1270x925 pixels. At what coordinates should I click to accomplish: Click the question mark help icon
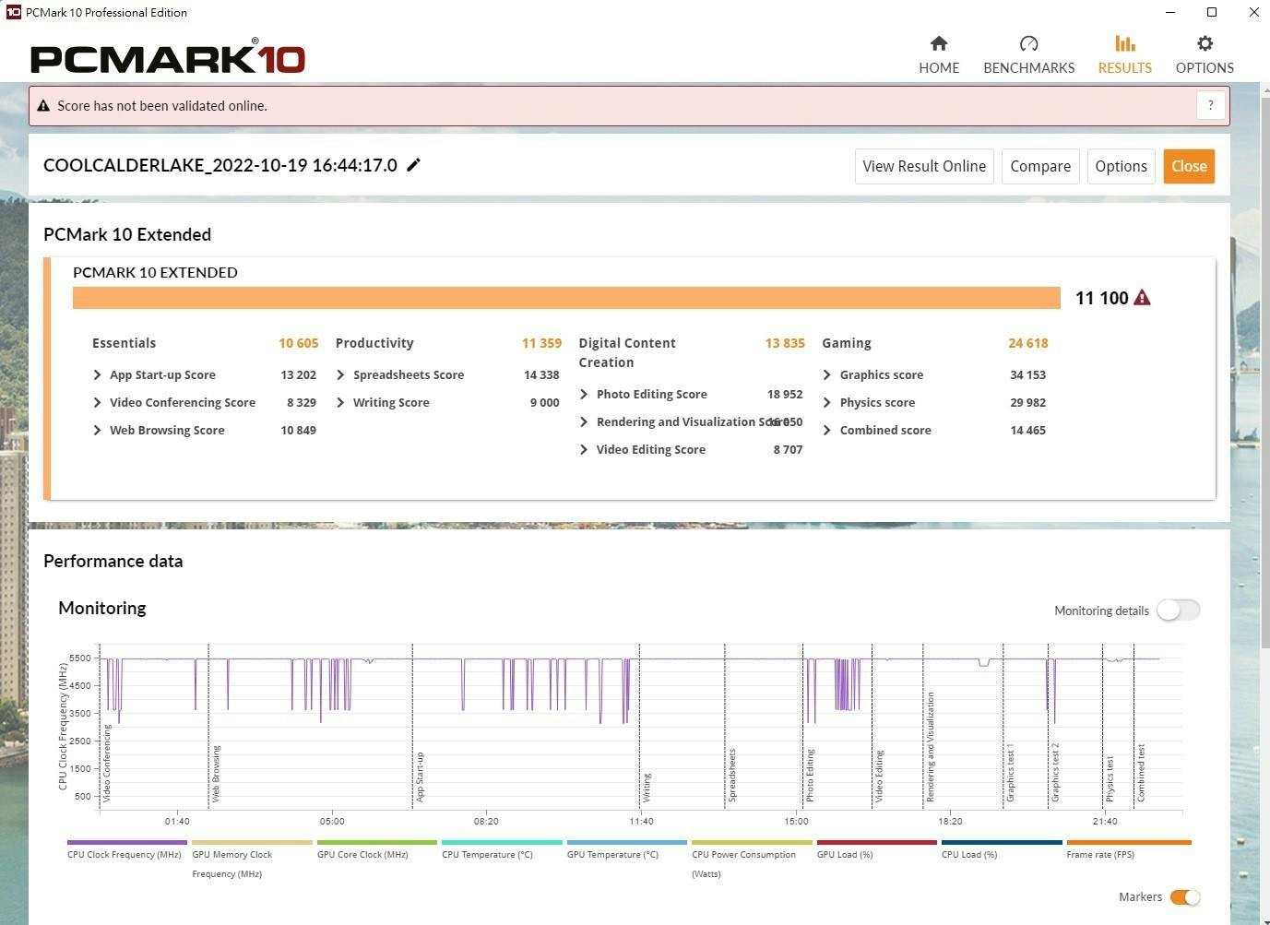pyautogui.click(x=1211, y=106)
